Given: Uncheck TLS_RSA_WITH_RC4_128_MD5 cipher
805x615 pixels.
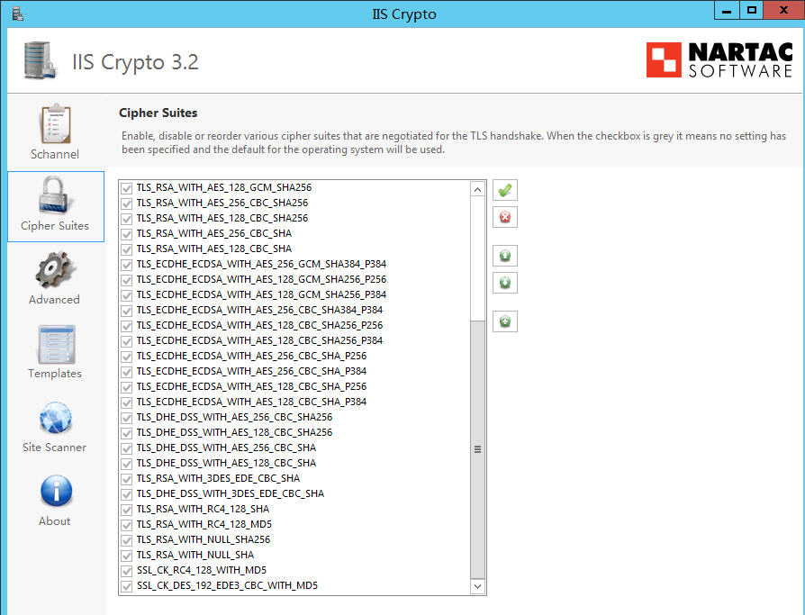Looking at the screenshot, I should 127,524.
